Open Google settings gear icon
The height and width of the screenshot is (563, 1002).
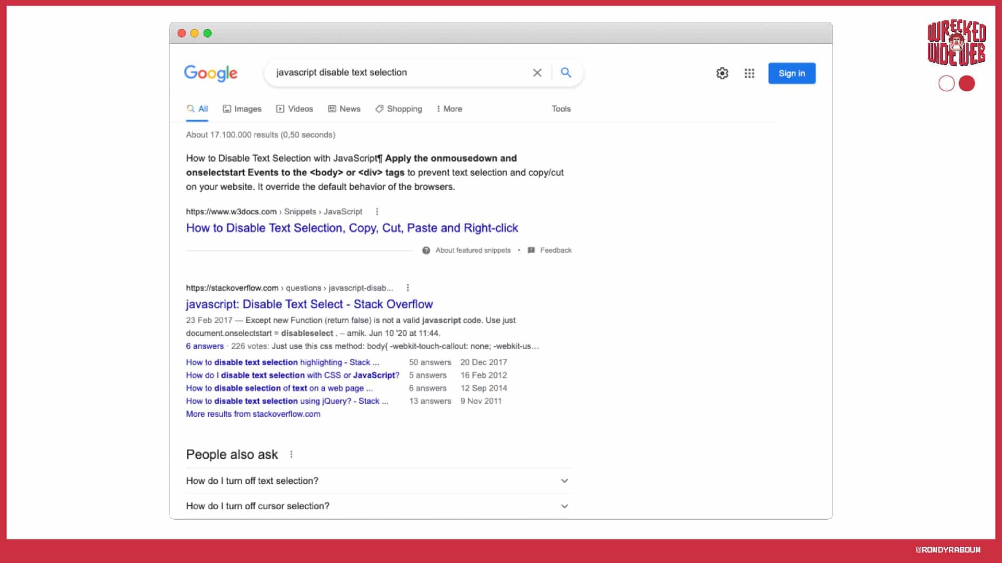[722, 74]
